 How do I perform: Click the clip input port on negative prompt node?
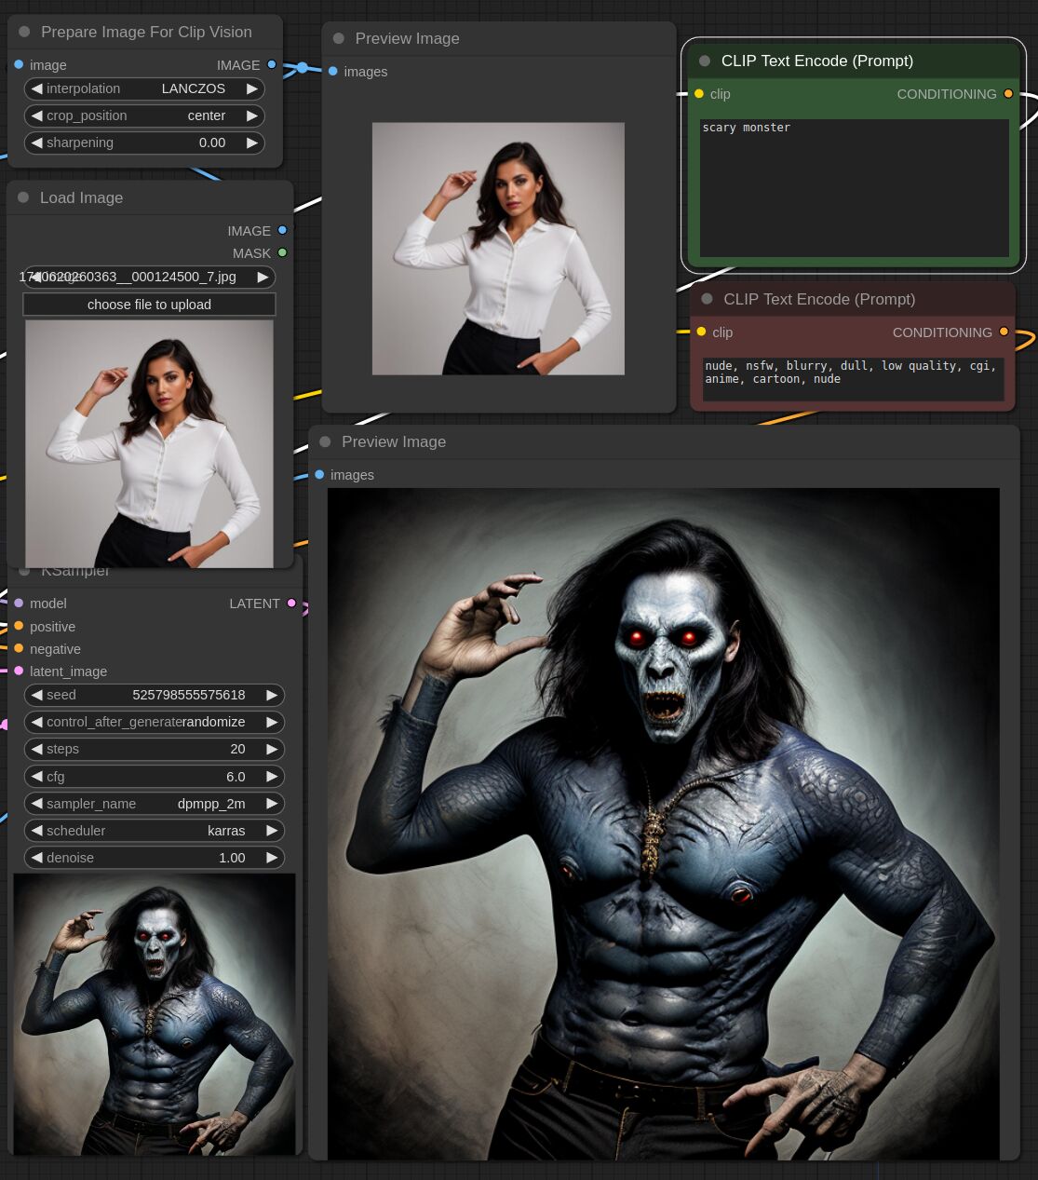point(701,332)
